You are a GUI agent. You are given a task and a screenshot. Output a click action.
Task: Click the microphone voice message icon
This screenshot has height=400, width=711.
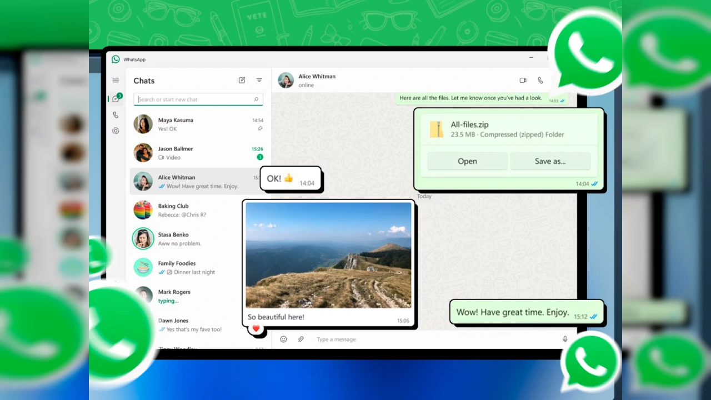point(565,339)
